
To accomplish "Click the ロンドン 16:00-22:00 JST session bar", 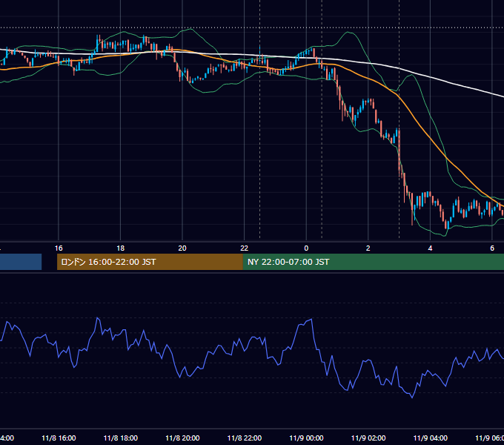I will pos(150,262).
